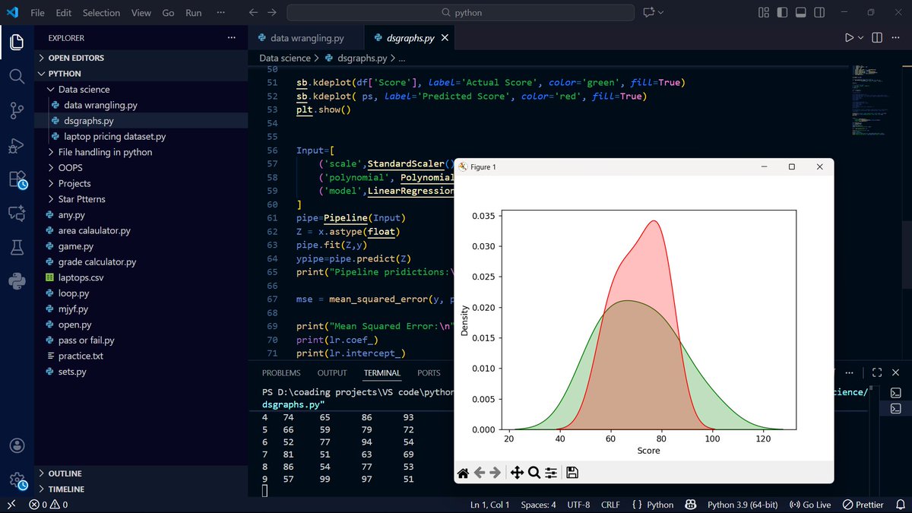The height and width of the screenshot is (513, 912).
Task: Save the figure with the disk icon
Action: [x=572, y=473]
